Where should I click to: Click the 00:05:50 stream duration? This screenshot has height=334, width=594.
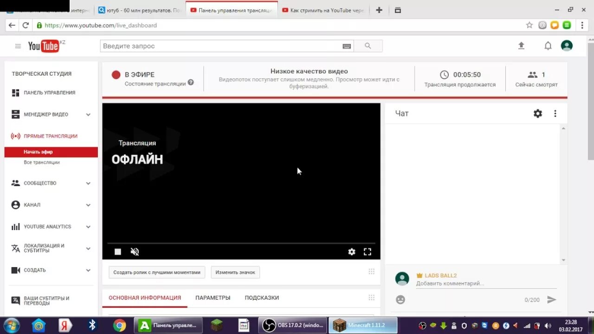pyautogui.click(x=467, y=75)
